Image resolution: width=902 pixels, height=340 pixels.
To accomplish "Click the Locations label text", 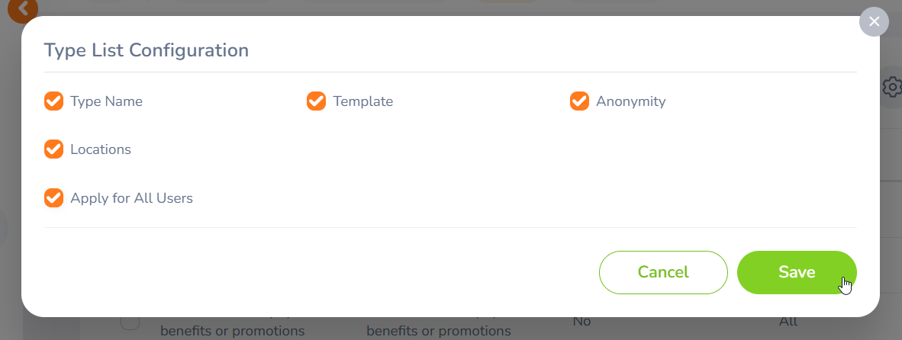I will pos(101,149).
